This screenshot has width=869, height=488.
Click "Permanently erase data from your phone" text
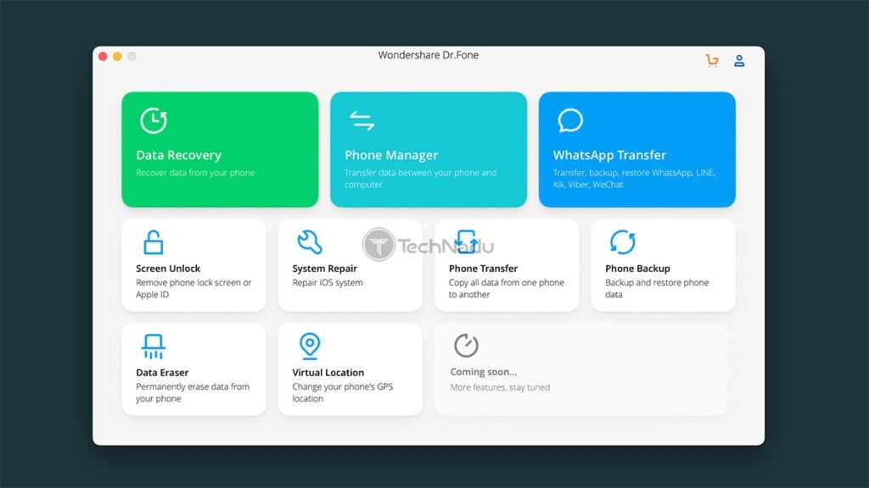(193, 392)
